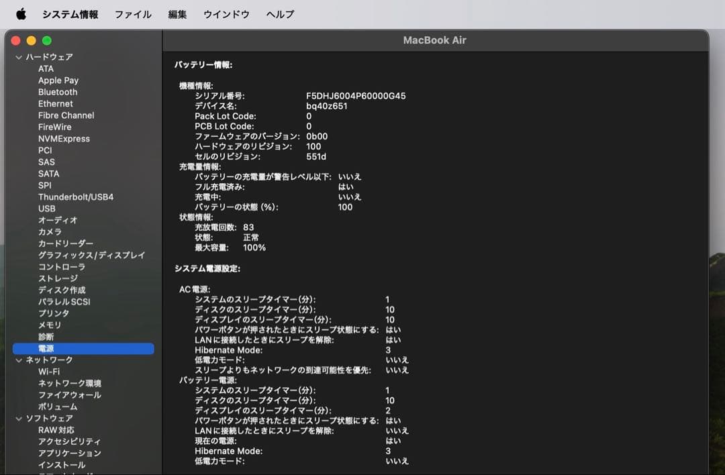Select Bluetooth in the sidebar

point(58,92)
